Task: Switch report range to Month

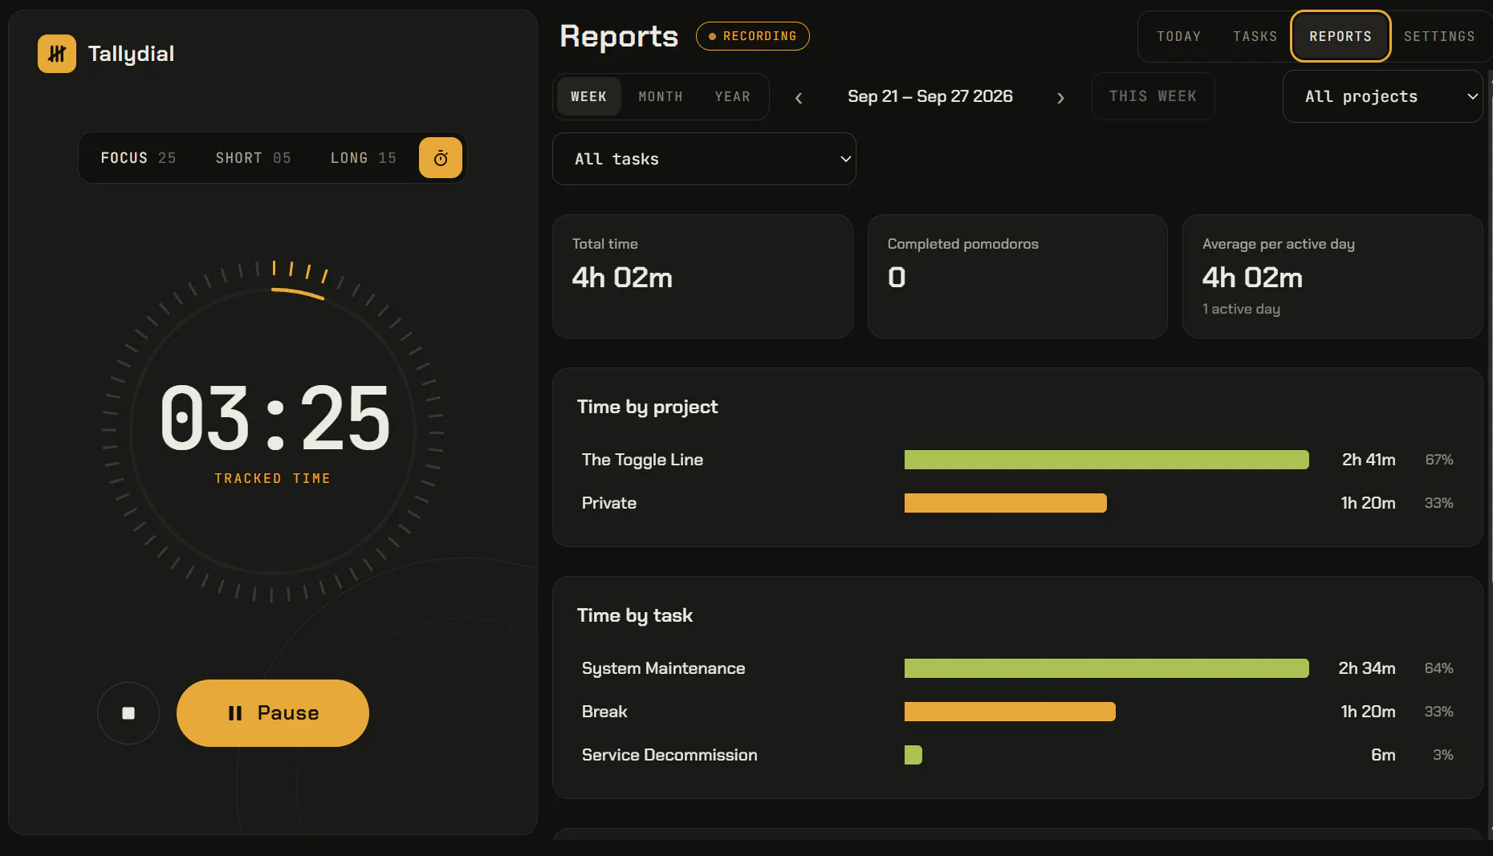Action: click(x=661, y=96)
